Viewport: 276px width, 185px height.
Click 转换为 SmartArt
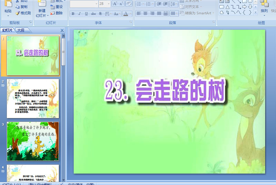point(197,13)
